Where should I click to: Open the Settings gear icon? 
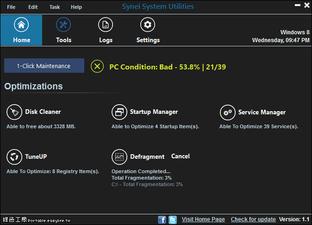coord(148,25)
